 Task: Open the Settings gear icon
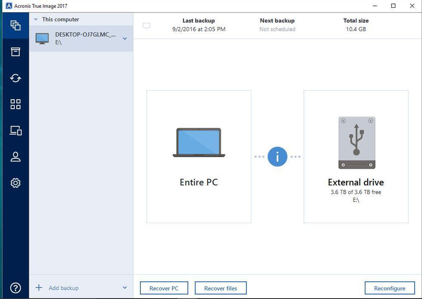pos(16,183)
